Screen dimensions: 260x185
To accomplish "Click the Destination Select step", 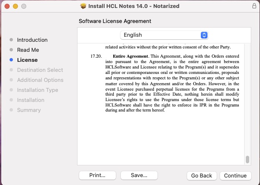I will 40,70.
